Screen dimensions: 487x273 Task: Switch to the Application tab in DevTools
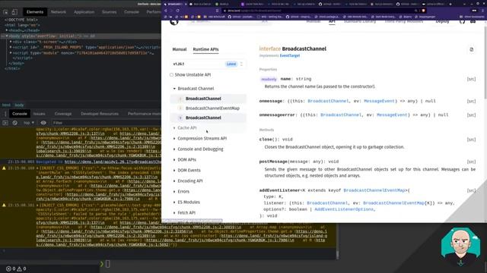coord(84,12)
